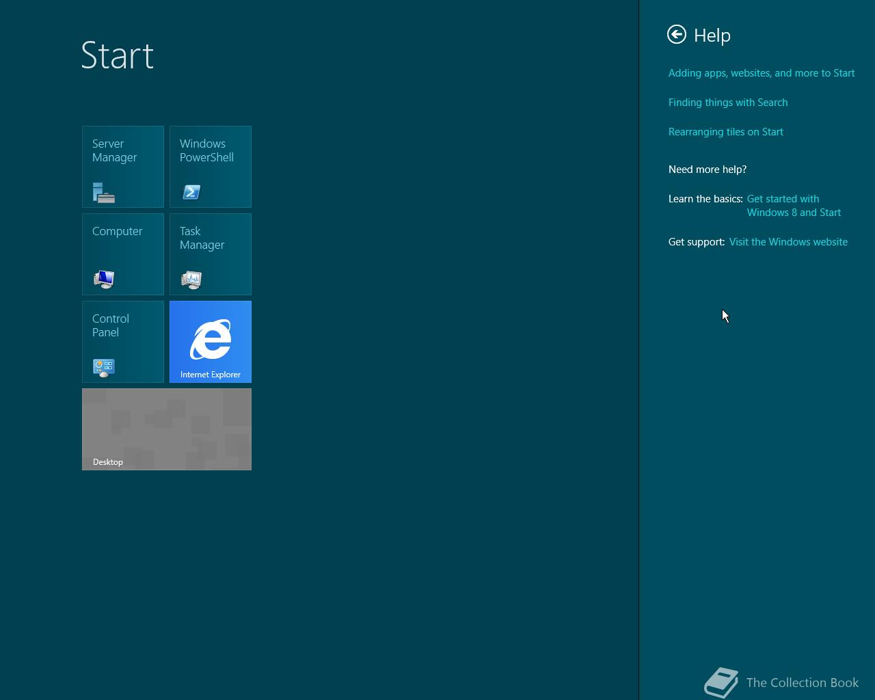The width and height of the screenshot is (875, 700).
Task: Click the 'Start' screen title
Action: [x=118, y=55]
